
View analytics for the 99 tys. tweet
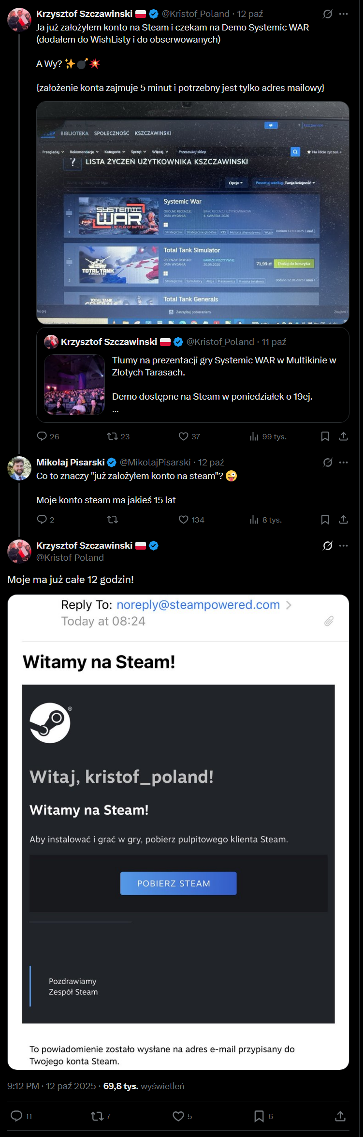[254, 436]
